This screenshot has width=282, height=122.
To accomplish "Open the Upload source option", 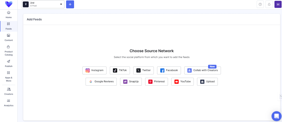I will pos(207,82).
